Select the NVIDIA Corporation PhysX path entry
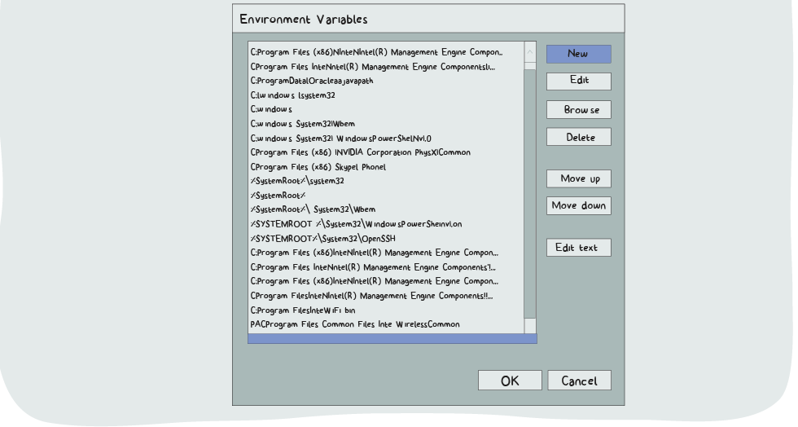Viewport: 798px width, 427px height. (360, 152)
